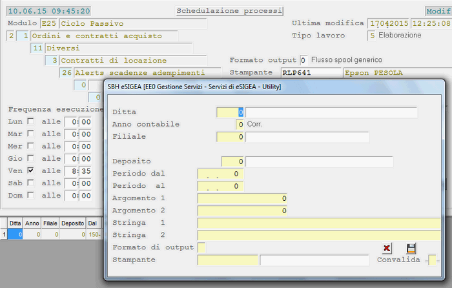Click the Stringa 1 text field
Viewport: 452px width, 288px height.
pos(319,223)
